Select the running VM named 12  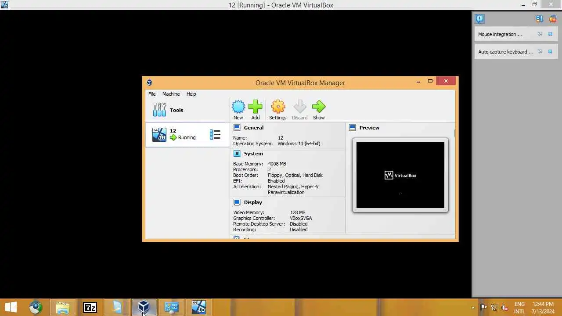(187, 134)
